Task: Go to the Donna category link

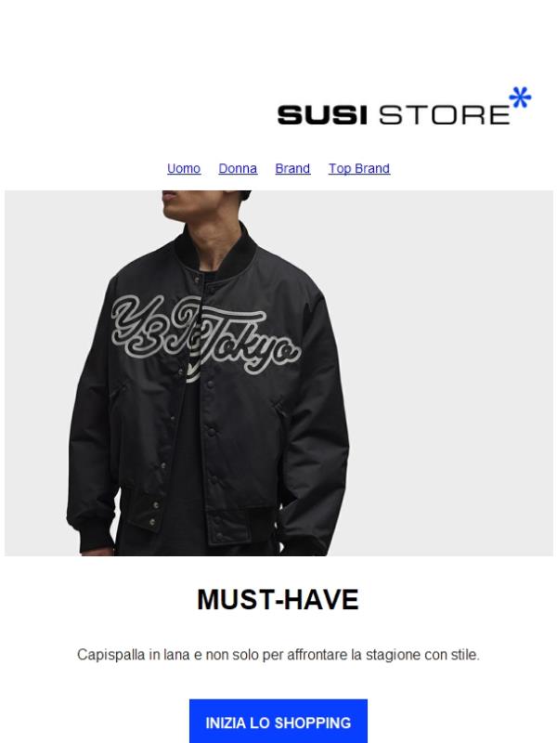Action: pos(238,169)
